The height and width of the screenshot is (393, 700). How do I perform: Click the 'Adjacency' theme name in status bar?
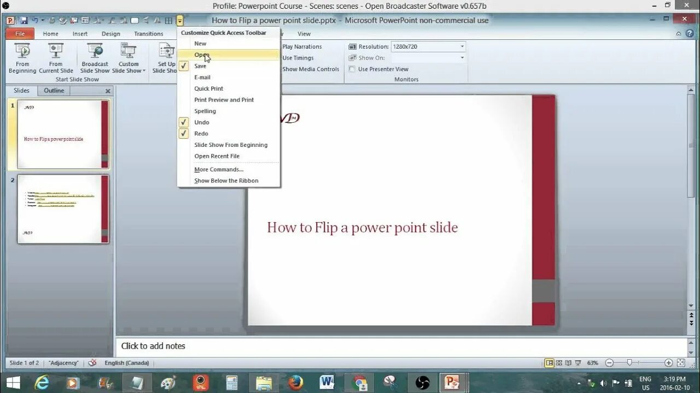(63, 363)
